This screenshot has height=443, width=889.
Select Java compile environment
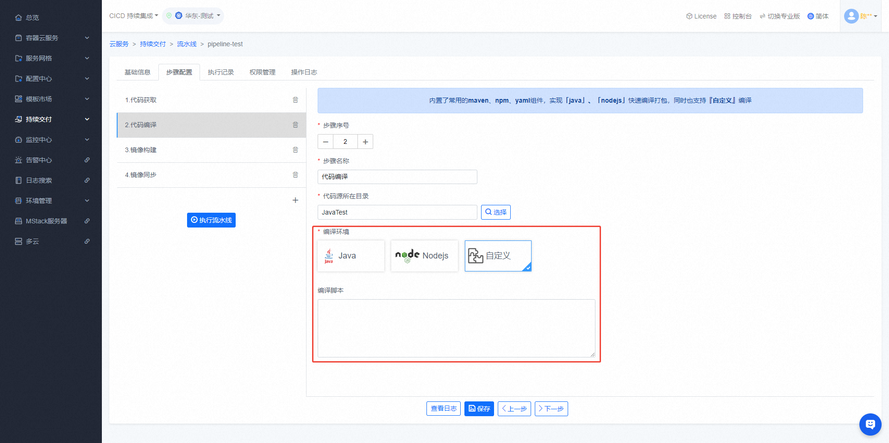[351, 256]
